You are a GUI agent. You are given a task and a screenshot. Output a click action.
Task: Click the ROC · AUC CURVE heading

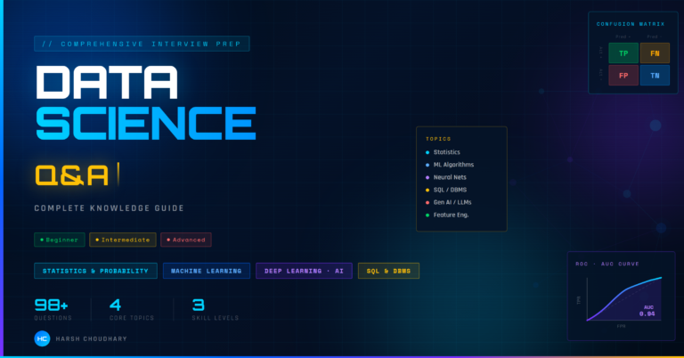coord(607,264)
